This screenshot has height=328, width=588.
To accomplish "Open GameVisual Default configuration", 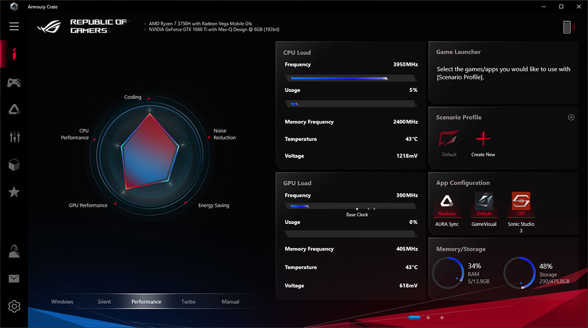I will click(483, 204).
